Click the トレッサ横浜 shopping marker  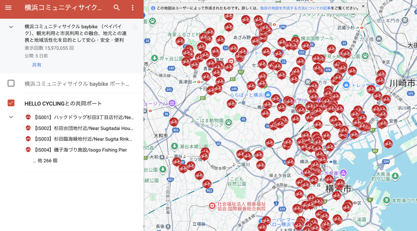pyautogui.click(x=346, y=85)
